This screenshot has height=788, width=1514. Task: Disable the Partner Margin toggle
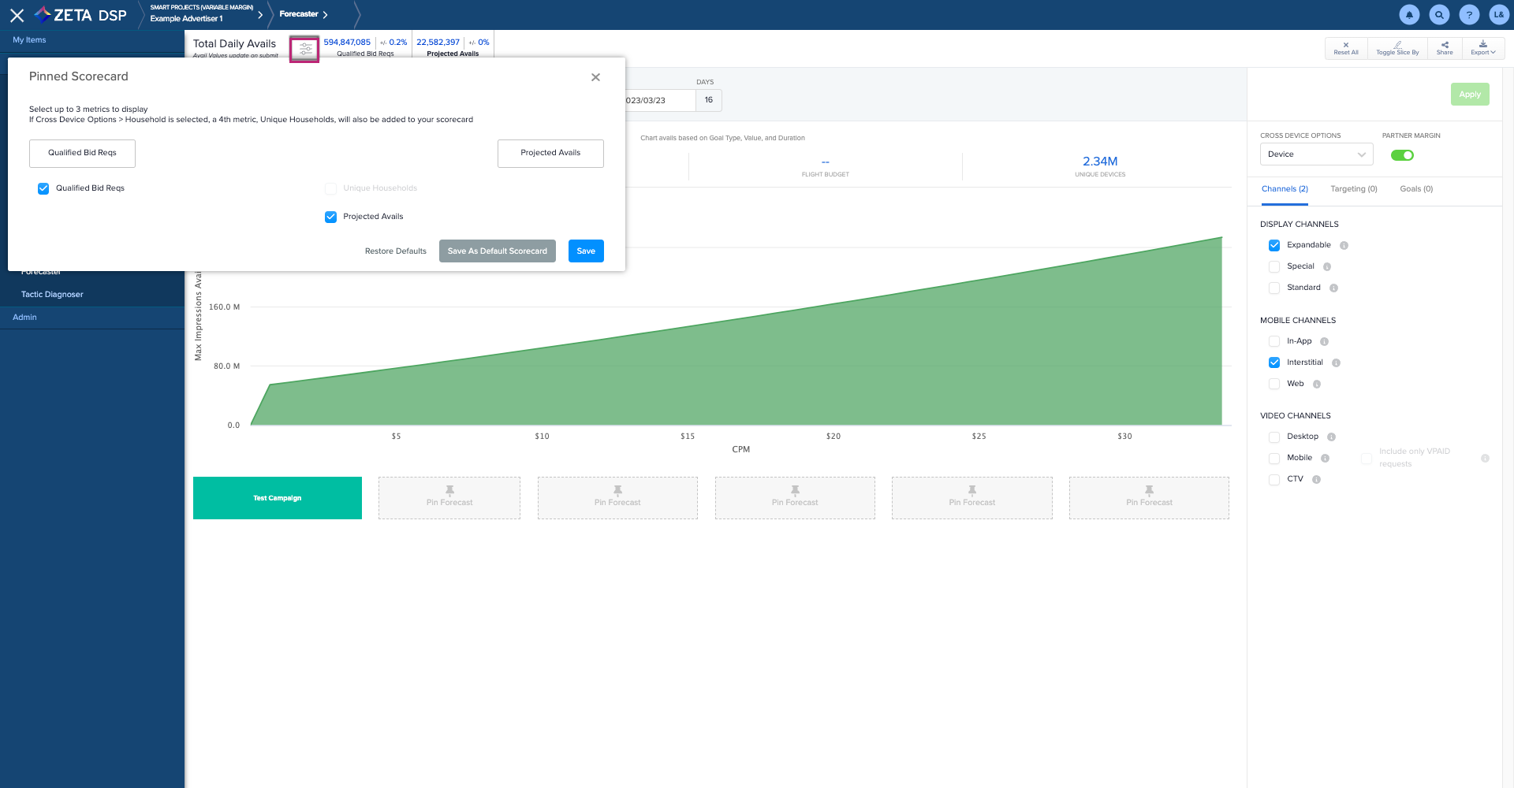1401,155
